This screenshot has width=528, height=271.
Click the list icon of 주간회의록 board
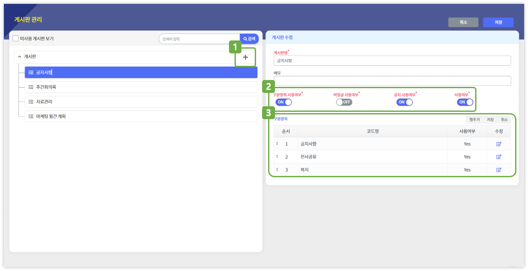[31, 87]
